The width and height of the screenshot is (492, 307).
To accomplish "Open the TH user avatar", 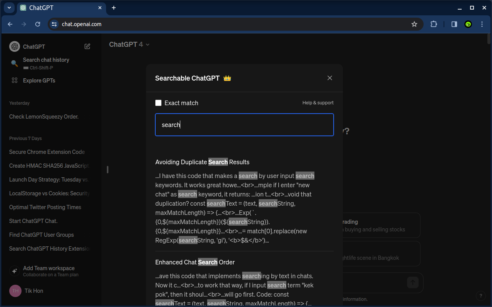I will tap(15, 291).
